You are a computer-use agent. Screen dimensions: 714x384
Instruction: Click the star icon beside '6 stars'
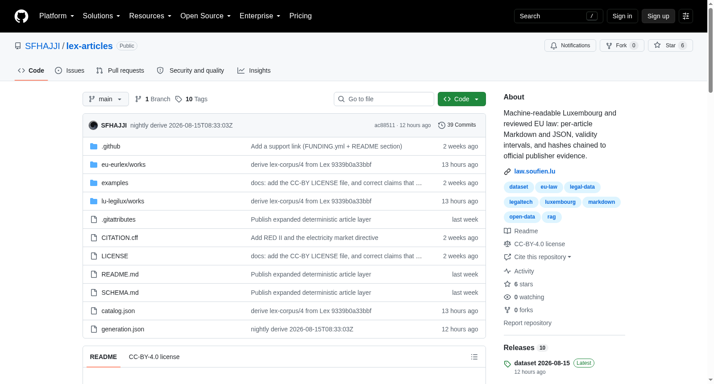(507, 284)
